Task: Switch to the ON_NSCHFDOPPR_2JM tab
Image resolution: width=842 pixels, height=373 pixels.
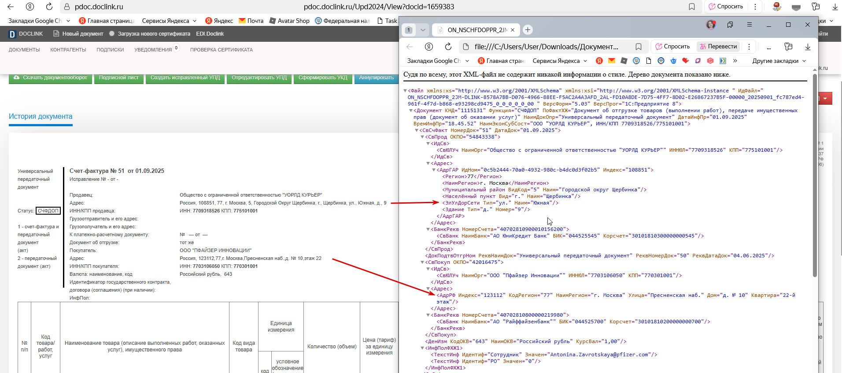Action: click(x=476, y=30)
